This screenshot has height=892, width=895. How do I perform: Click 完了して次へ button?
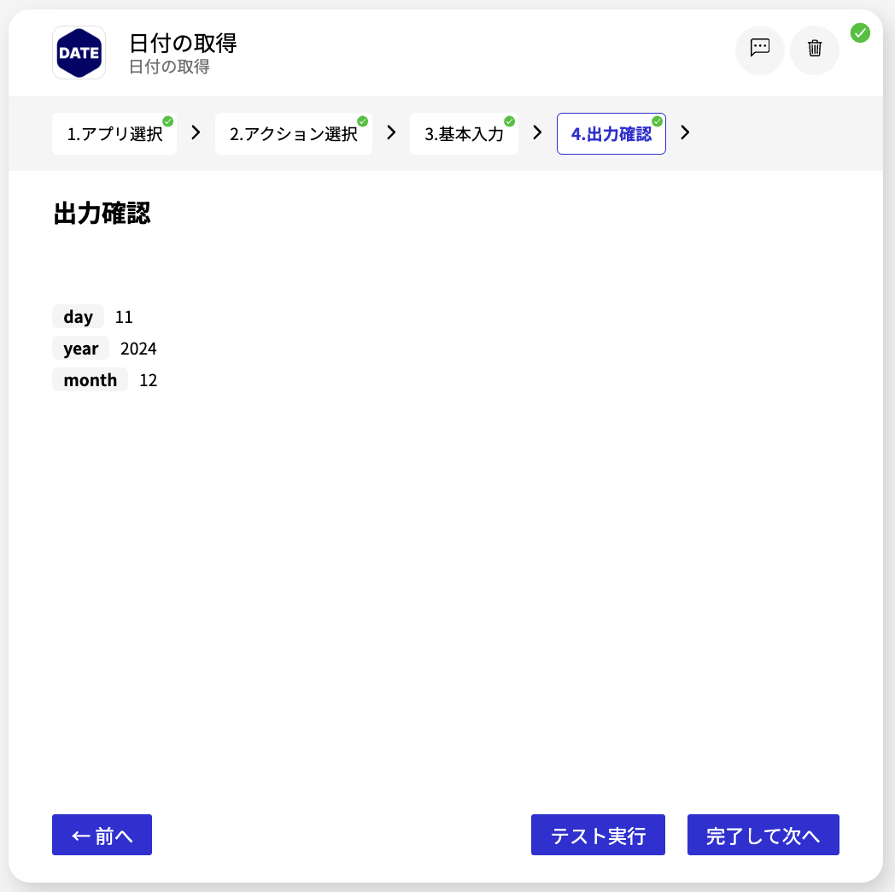763,835
